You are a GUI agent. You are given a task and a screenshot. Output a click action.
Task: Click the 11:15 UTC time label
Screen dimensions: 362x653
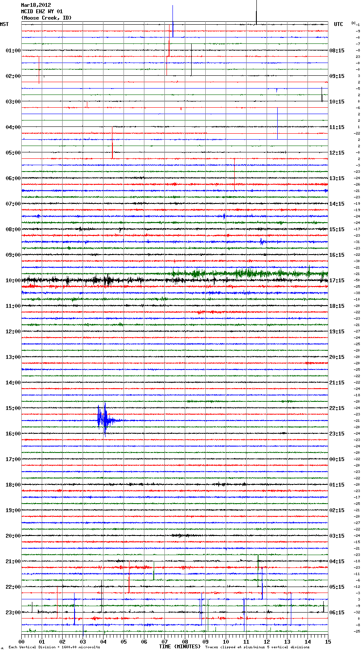[x=337, y=127]
